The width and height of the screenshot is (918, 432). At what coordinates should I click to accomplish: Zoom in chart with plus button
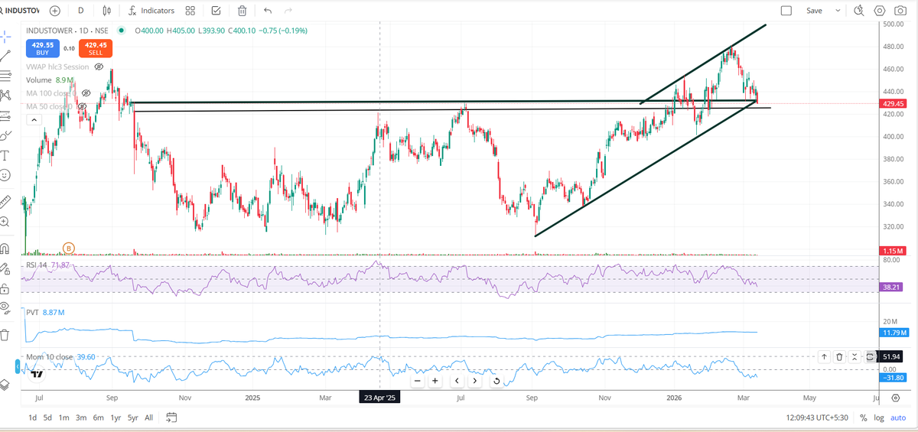(x=435, y=381)
